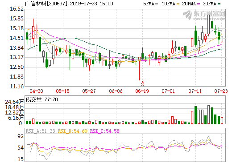Click the 11.16 price axis label
The width and height of the screenshot is (232, 162).
pos(17,87)
